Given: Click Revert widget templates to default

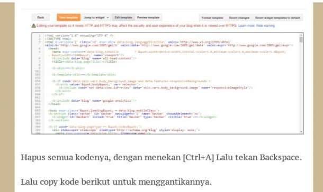Looking at the screenshot, I should [x=277, y=18].
